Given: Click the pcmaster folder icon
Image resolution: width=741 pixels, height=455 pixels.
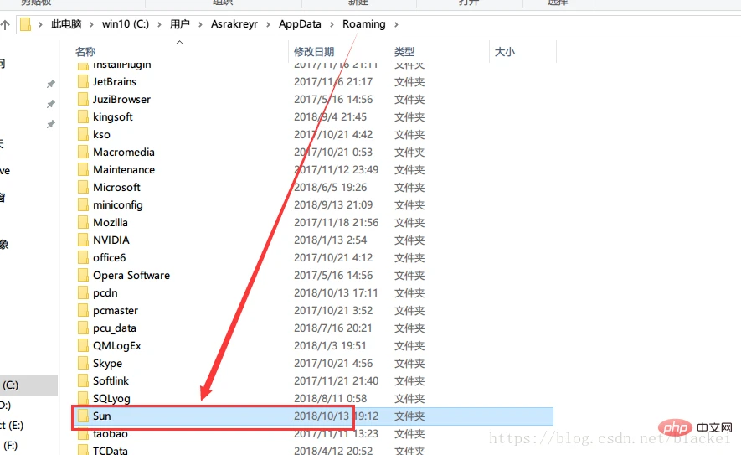Looking at the screenshot, I should (83, 310).
